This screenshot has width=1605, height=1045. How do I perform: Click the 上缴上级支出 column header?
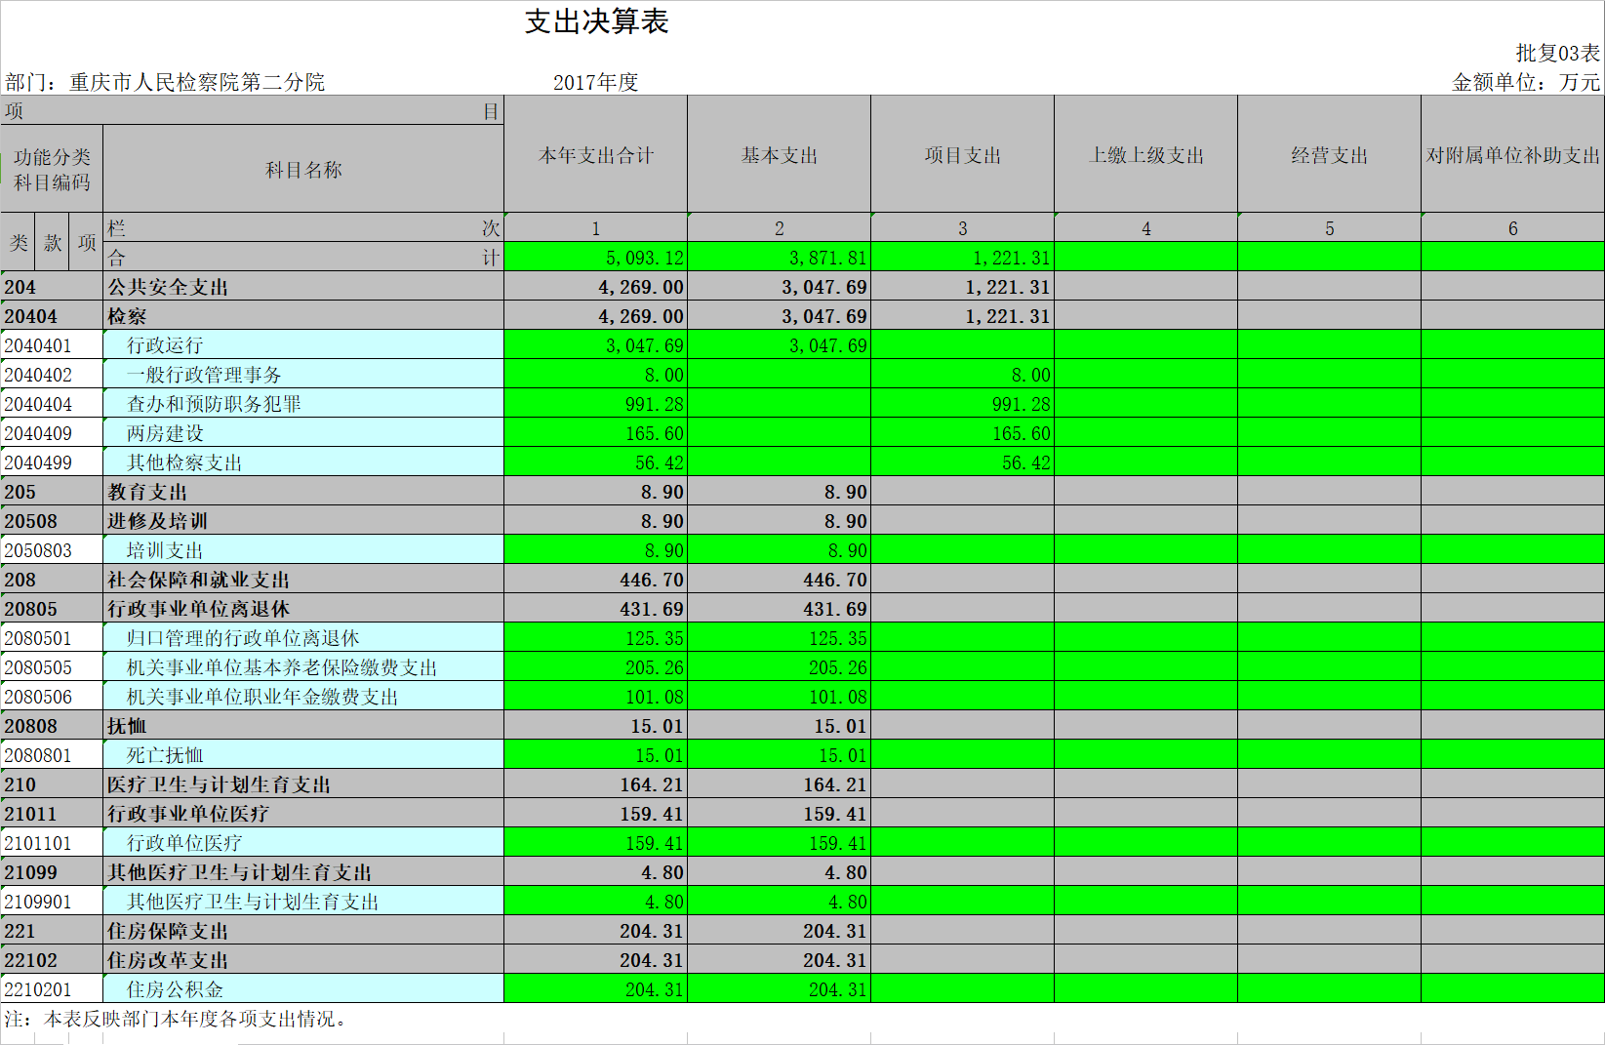[x=1145, y=155]
